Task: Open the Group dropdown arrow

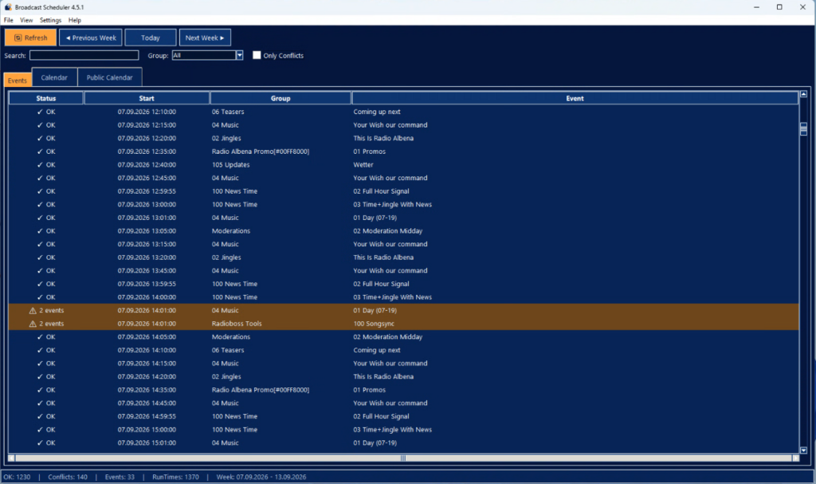Action: click(239, 55)
